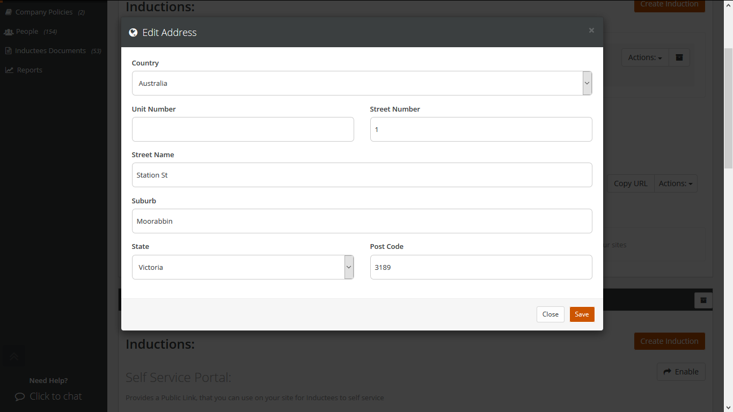The image size is (733, 412).
Task: Expand the Actions dropdown beside Copy URL
Action: 675,183
